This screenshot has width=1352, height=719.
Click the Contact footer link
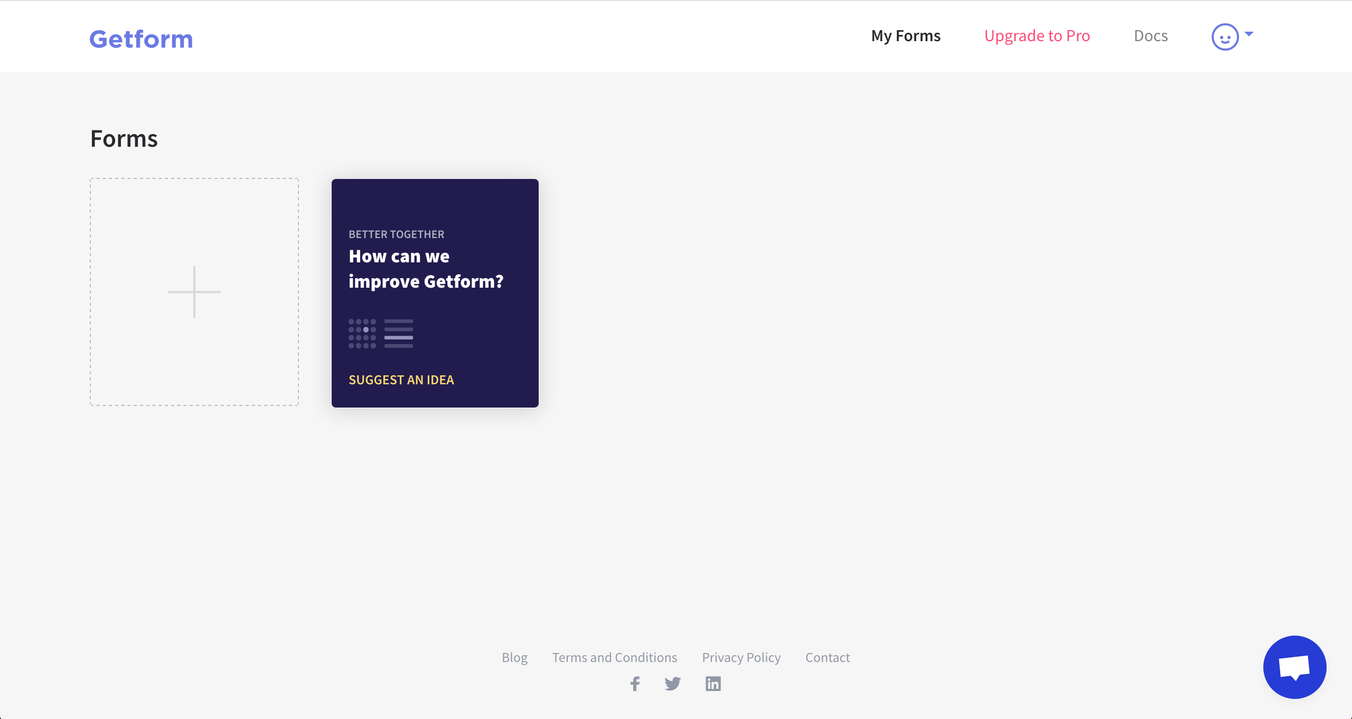tap(826, 657)
